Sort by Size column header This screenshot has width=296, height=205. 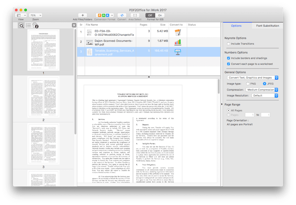pyautogui.click(x=160, y=25)
